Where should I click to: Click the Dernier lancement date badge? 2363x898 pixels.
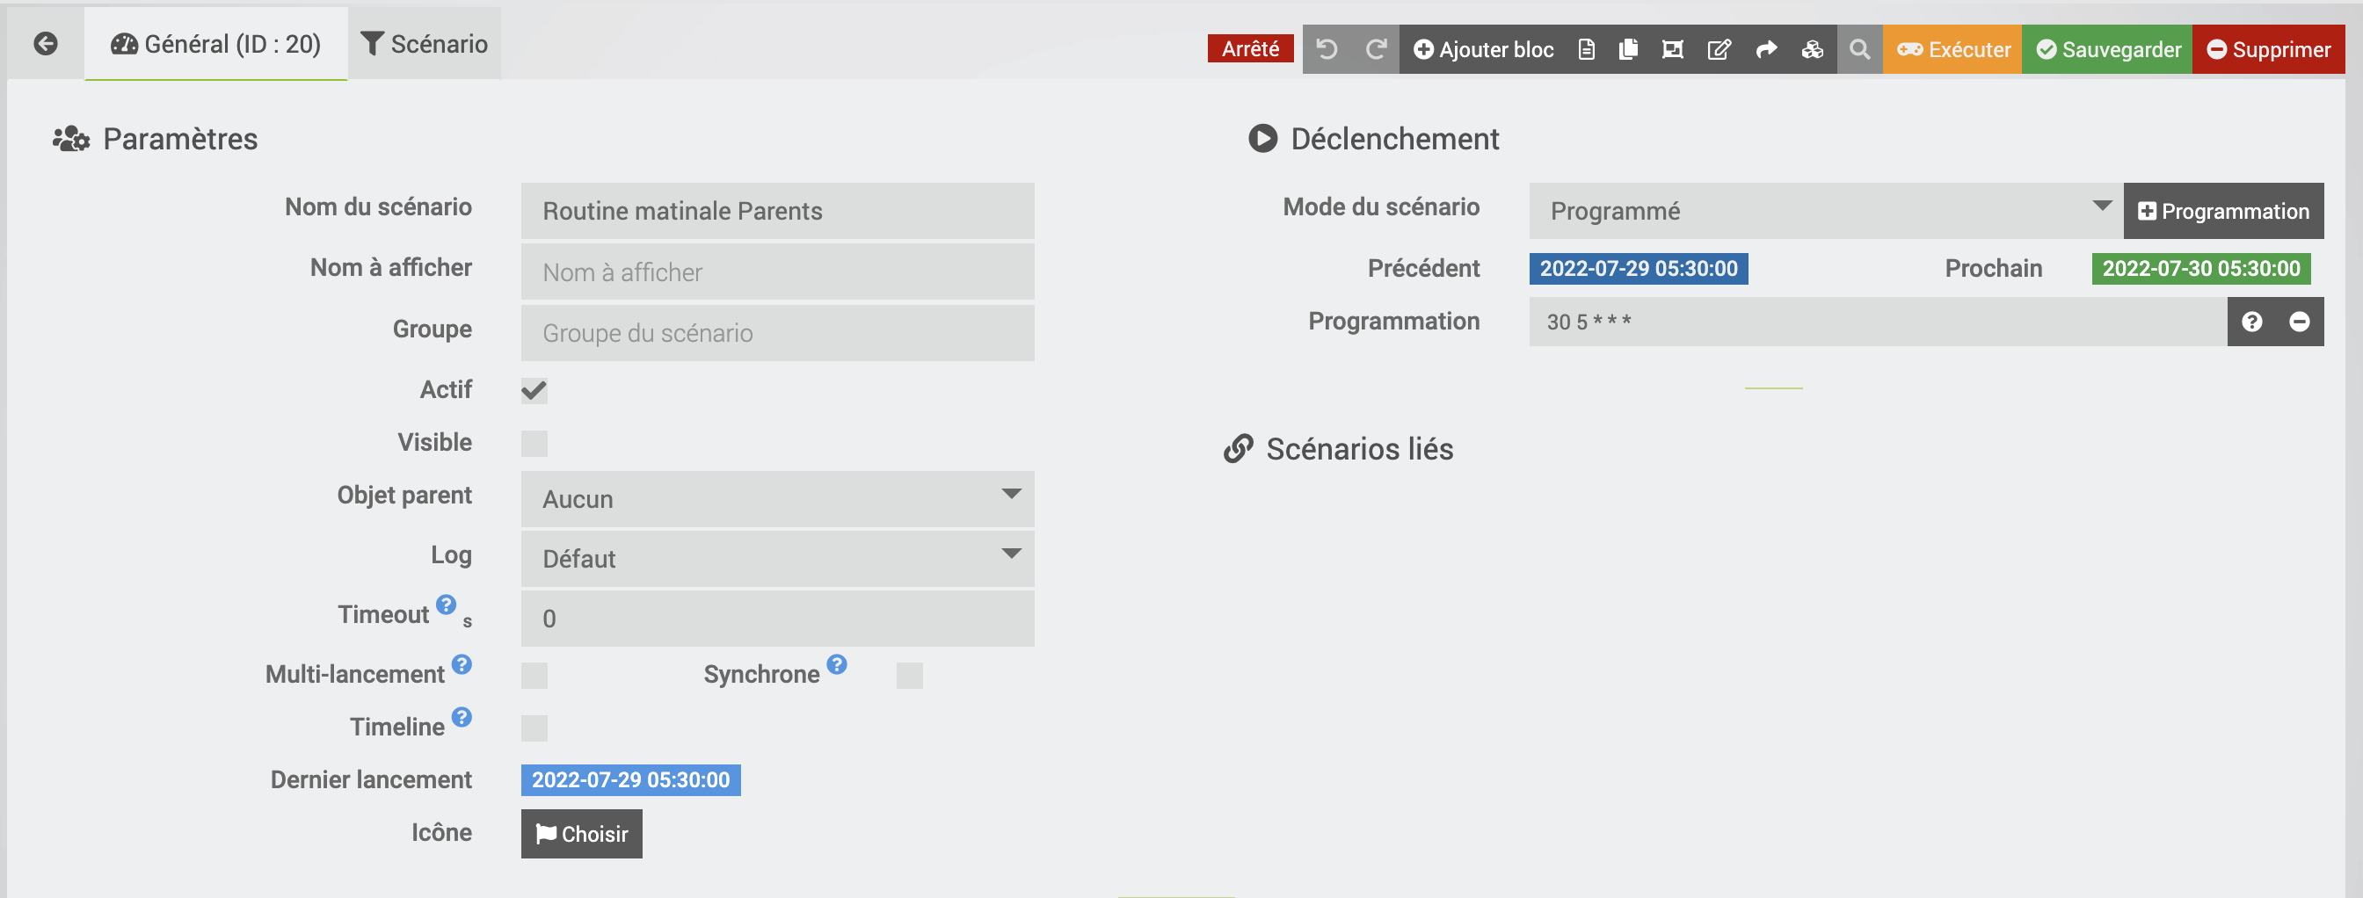(630, 780)
